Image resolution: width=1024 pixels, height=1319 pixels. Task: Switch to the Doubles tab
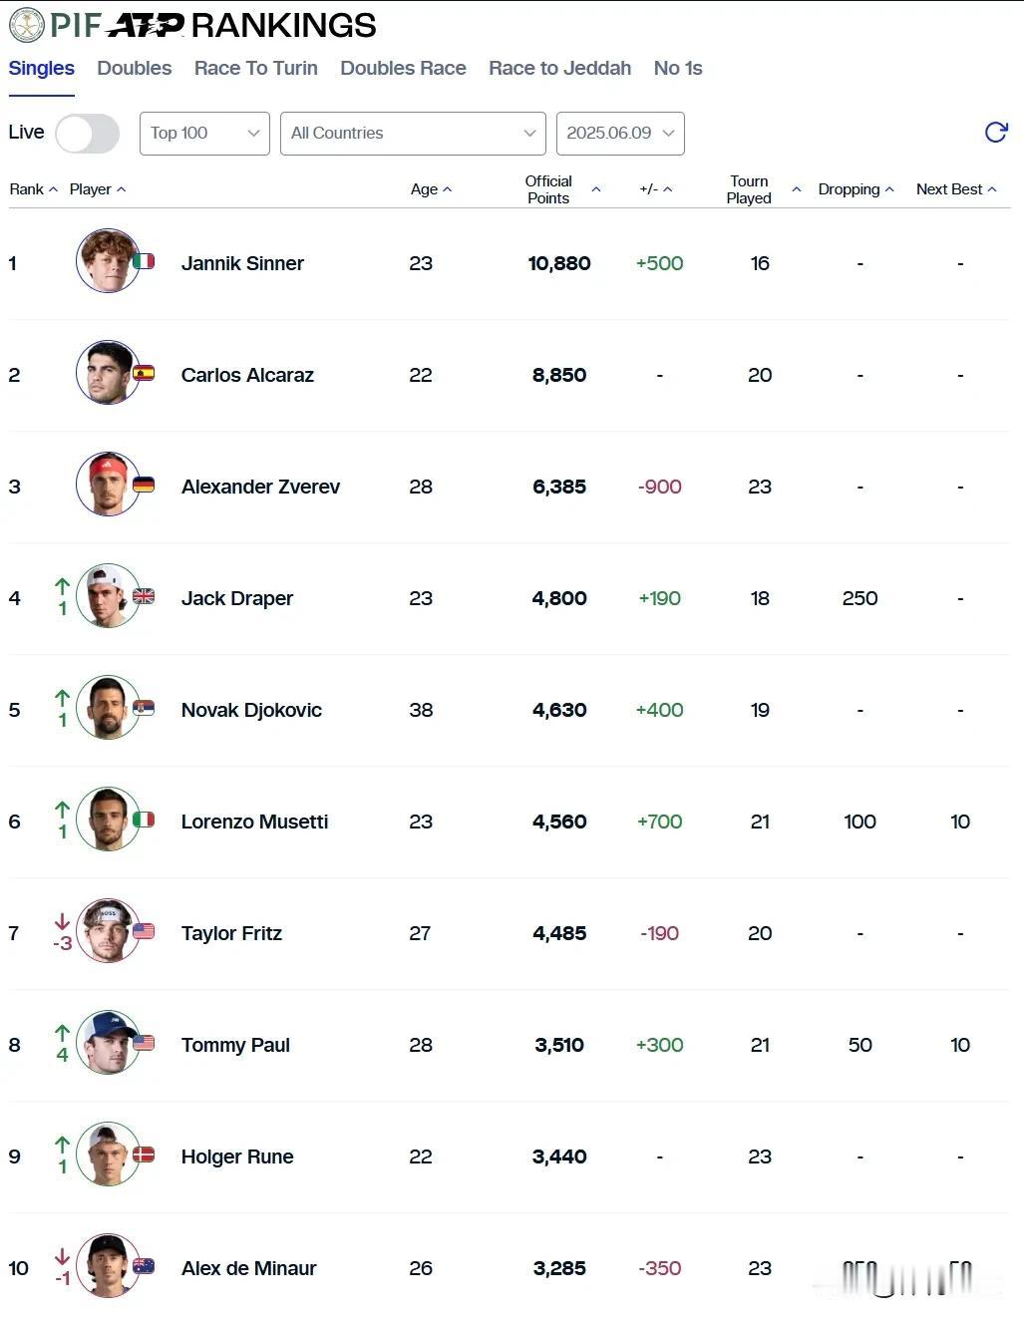(134, 68)
